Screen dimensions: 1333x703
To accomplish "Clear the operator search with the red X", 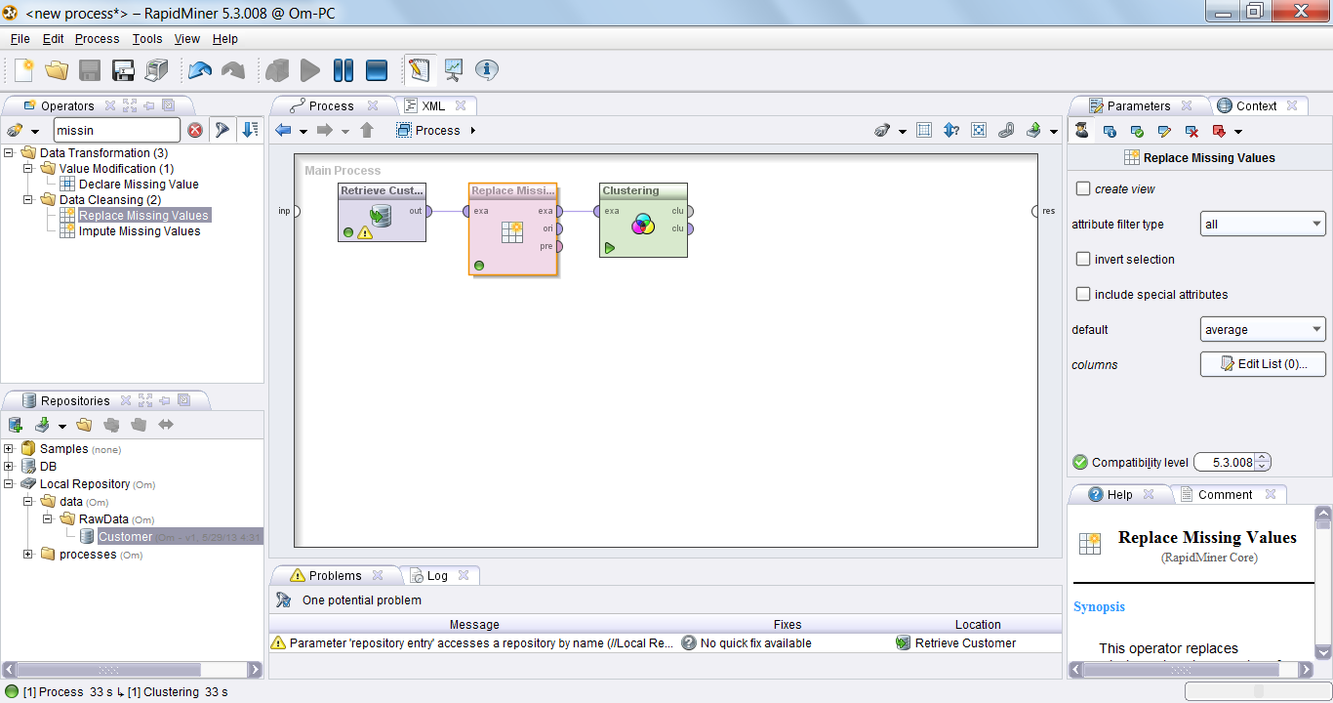I will pos(195,130).
